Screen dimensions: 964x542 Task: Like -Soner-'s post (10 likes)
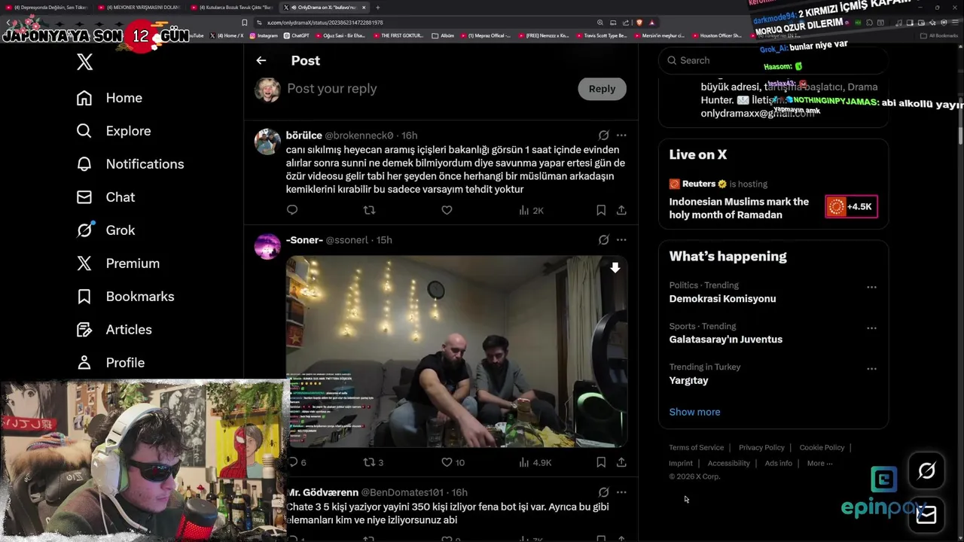[x=453, y=462]
